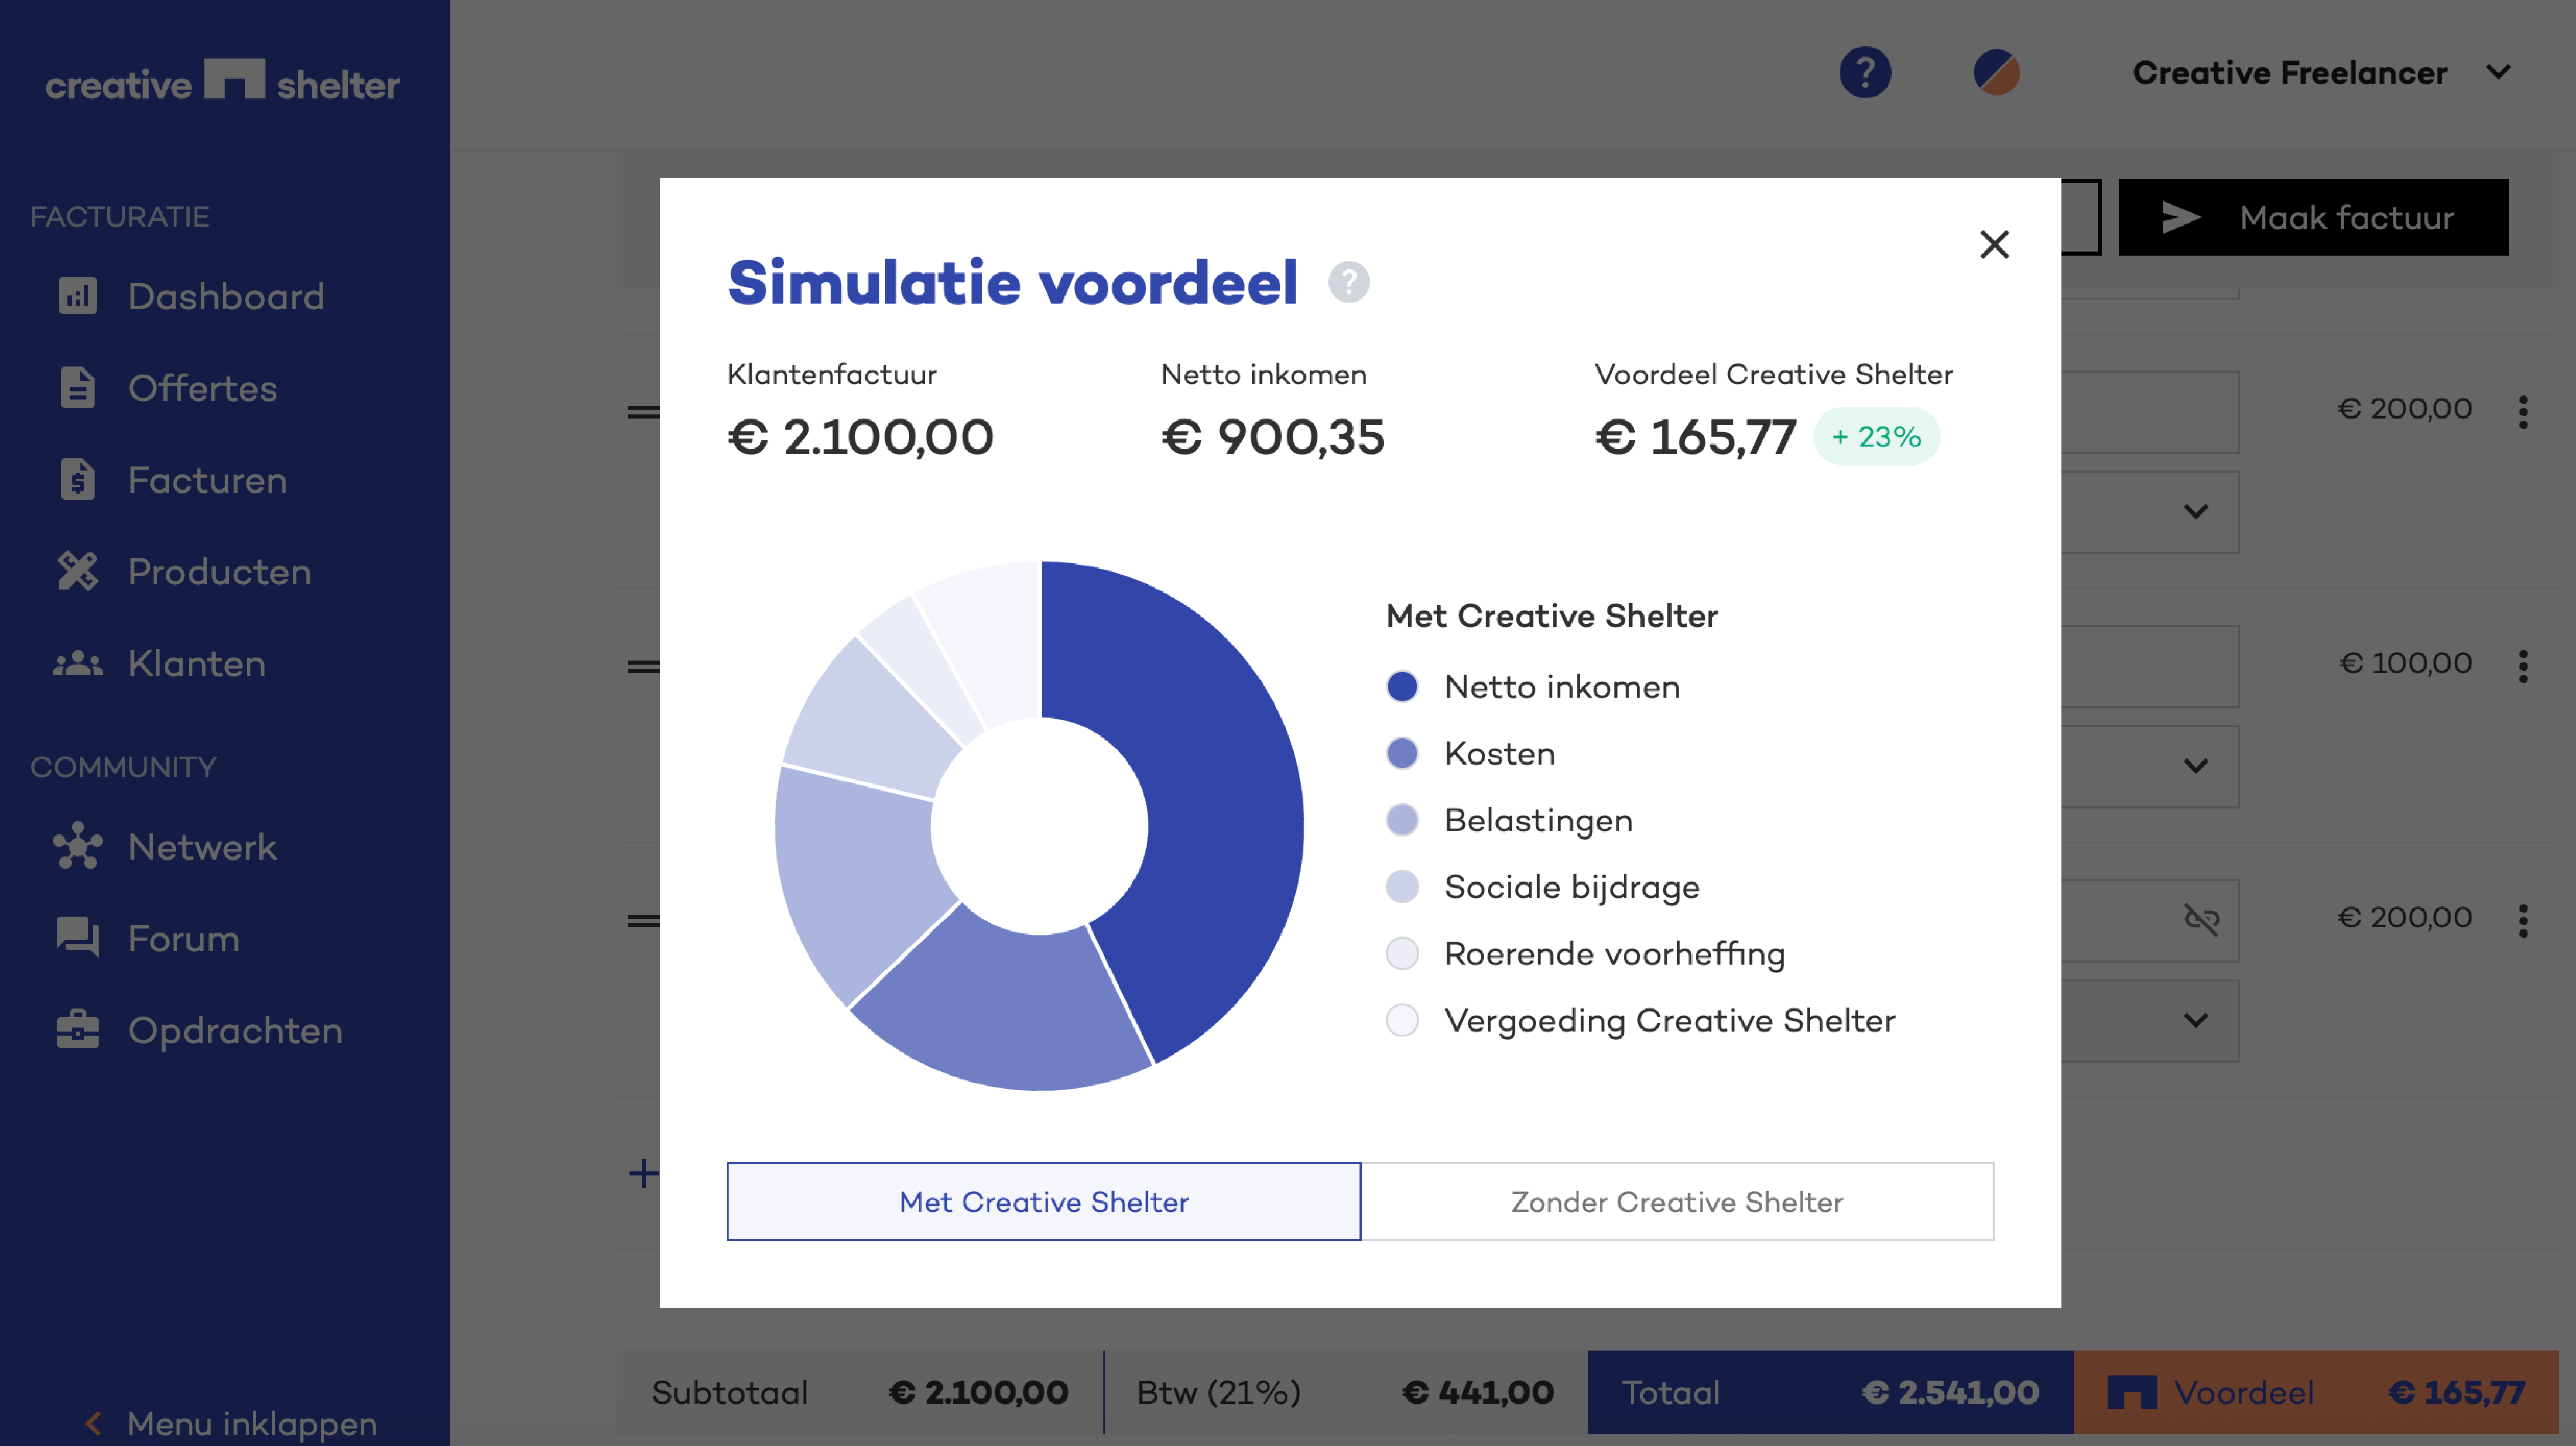Add a new invoice line with plus icon
The width and height of the screenshot is (2576, 1446).
point(643,1173)
